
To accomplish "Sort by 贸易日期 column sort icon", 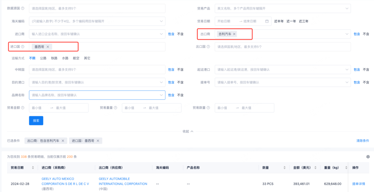I will (33, 168).
